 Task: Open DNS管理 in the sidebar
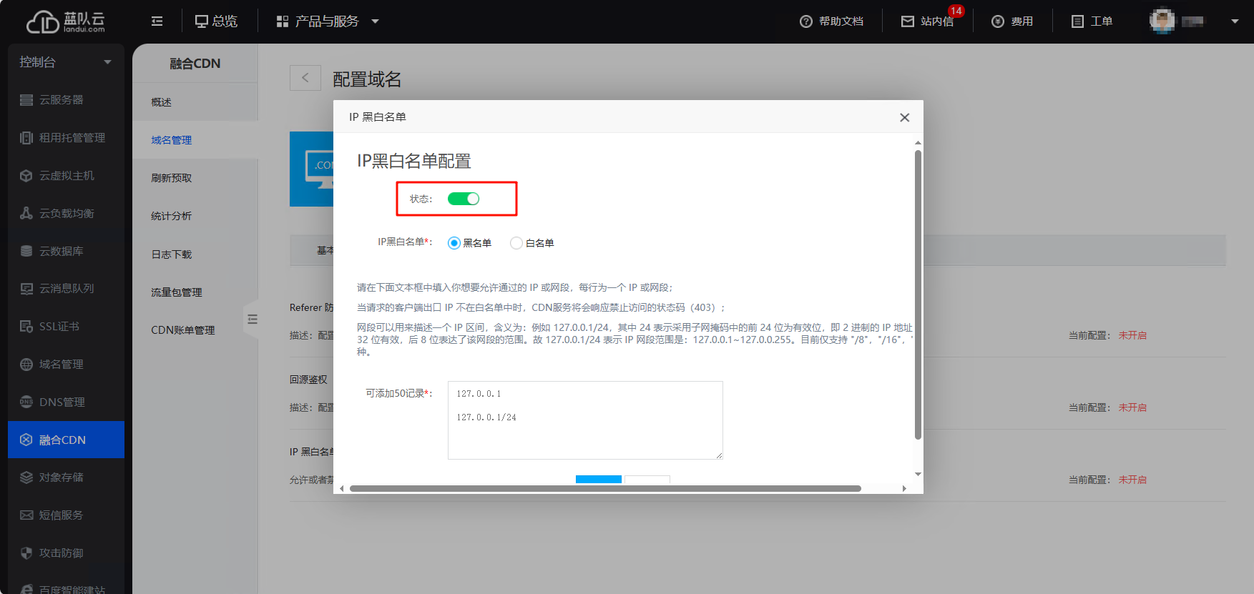66,402
